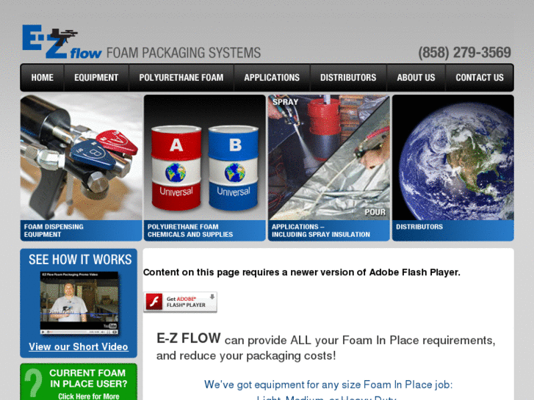Click the foam dispensing gun image

tap(81, 157)
